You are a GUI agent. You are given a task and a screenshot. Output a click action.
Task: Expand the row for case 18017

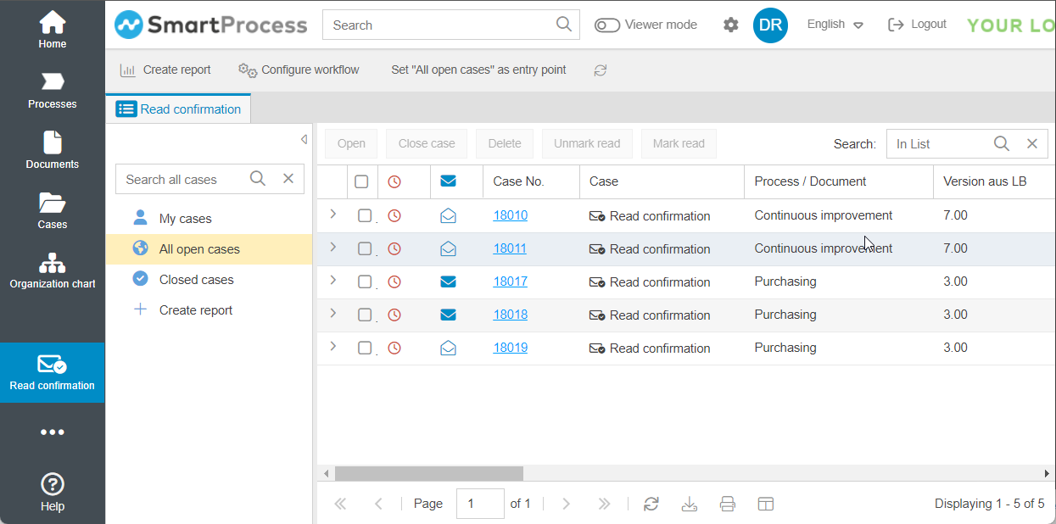(x=332, y=281)
